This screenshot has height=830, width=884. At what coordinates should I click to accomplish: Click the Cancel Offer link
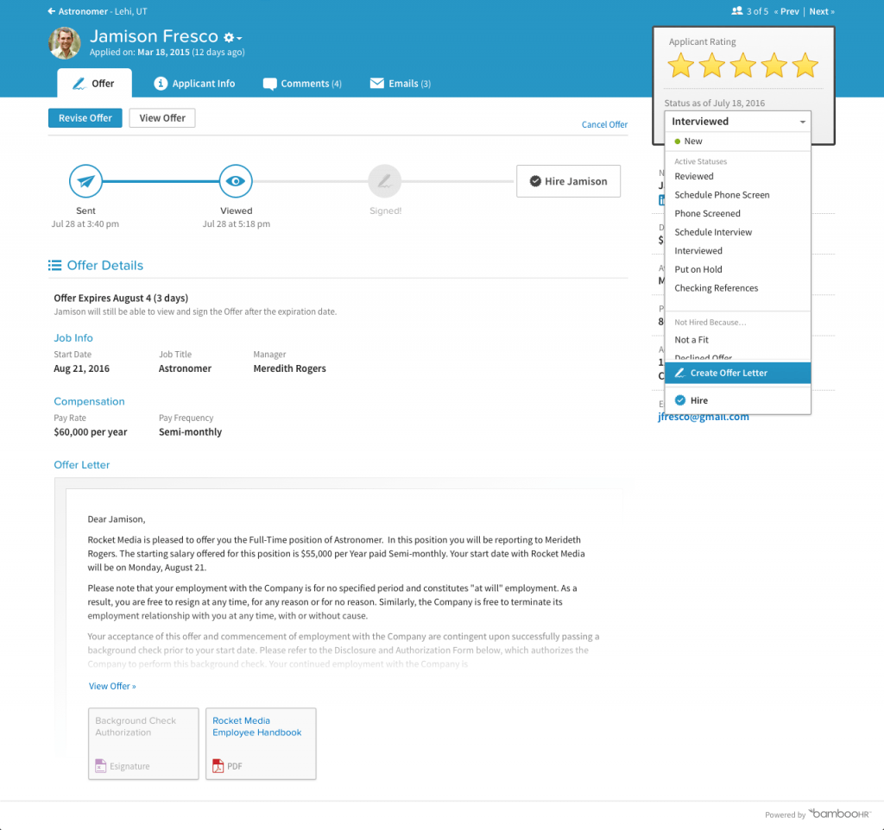[x=604, y=124]
